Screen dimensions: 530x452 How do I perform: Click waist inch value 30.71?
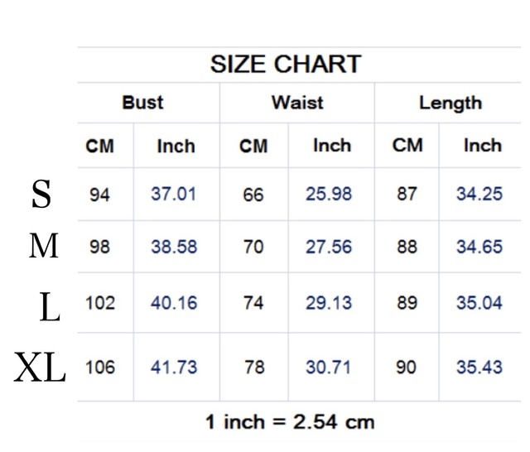(x=328, y=368)
